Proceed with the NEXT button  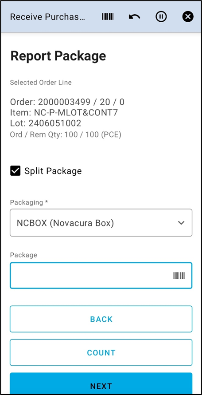(x=101, y=383)
